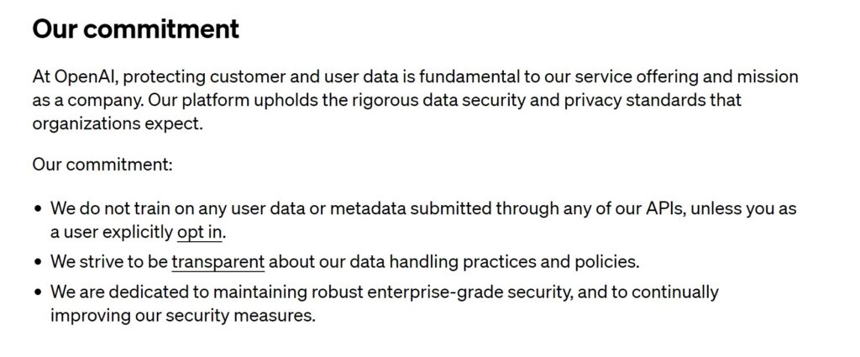Image resolution: width=860 pixels, height=357 pixels.
Task: Click the third bullet point marker
Action: (x=38, y=293)
